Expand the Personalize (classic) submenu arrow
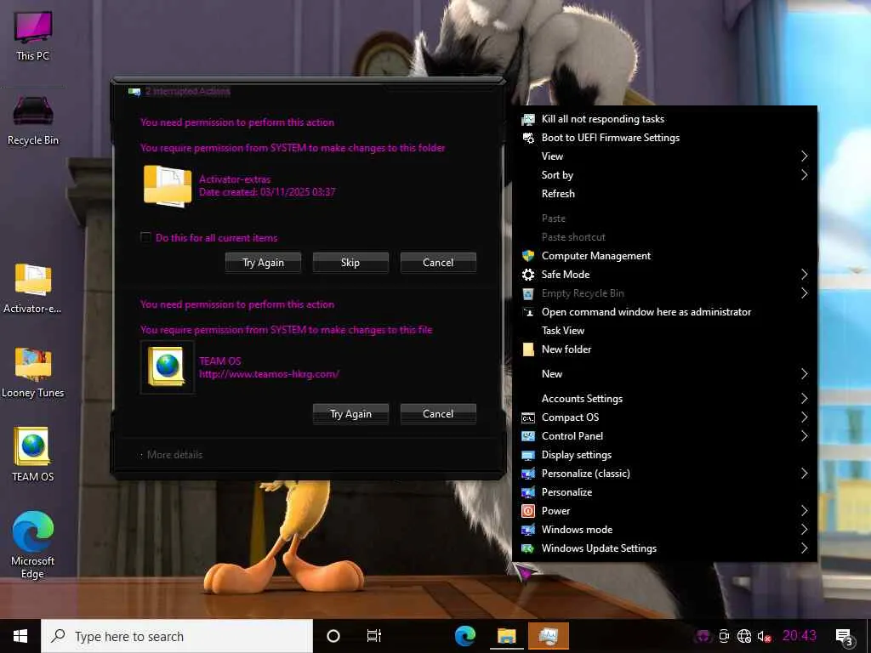This screenshot has height=653, width=871. click(804, 474)
